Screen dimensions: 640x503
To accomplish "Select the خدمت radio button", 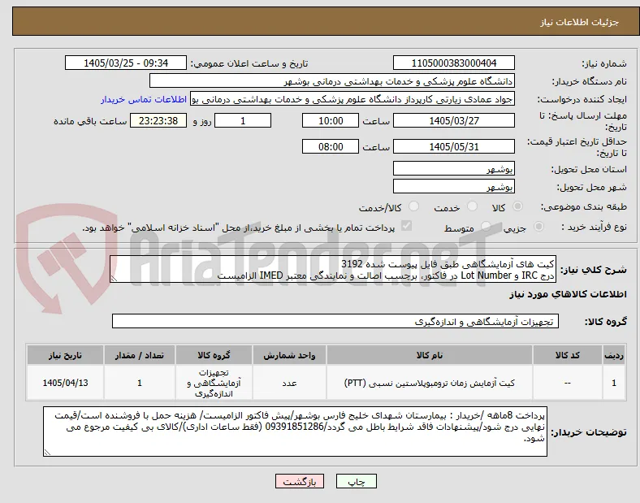I will (472, 206).
